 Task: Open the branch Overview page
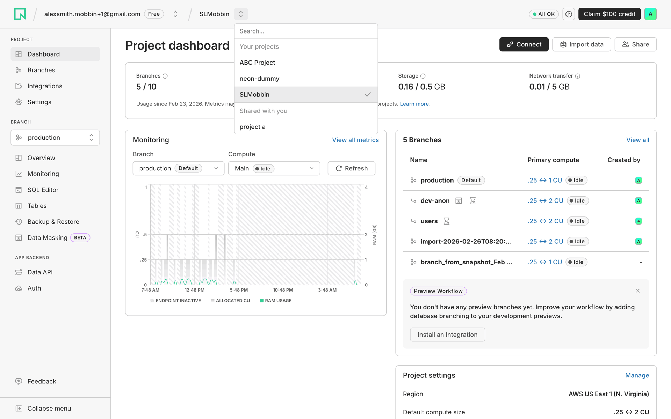pyautogui.click(x=55, y=158)
